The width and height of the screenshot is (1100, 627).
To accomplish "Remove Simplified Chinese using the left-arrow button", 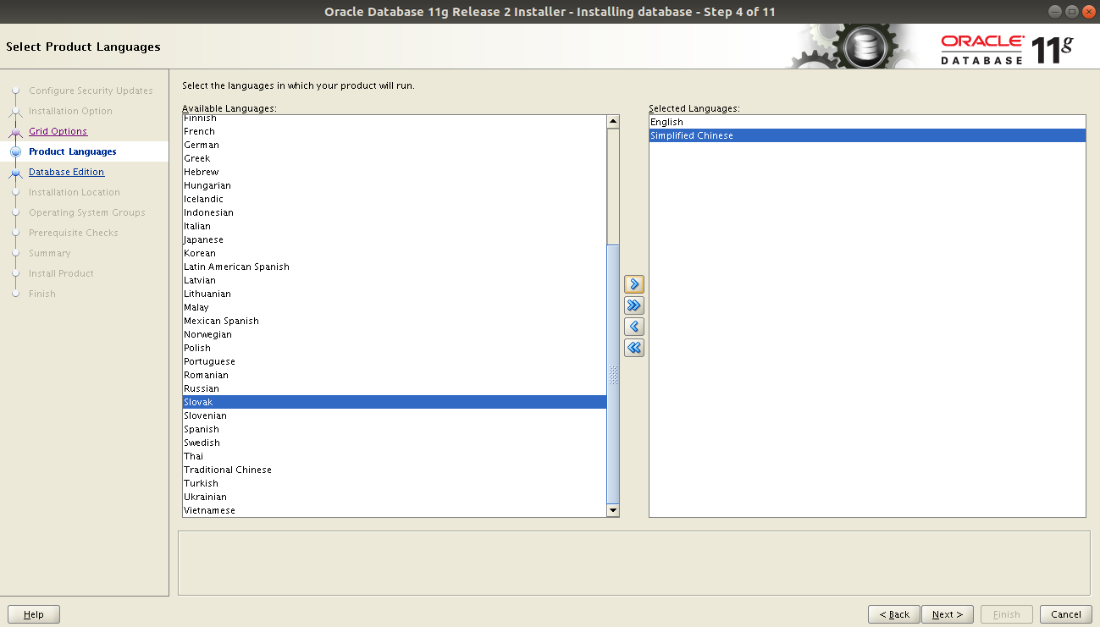I will tap(633, 327).
